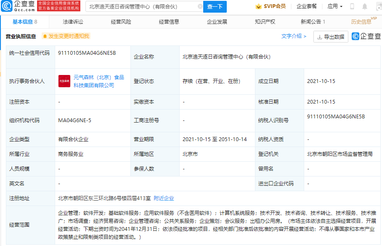Switch to the 经营风险 tab
This screenshot has height=246, width=382.
point(121,22)
